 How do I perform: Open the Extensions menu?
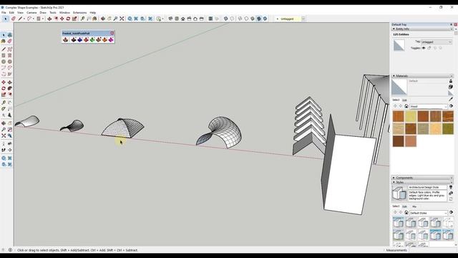tap(79, 13)
